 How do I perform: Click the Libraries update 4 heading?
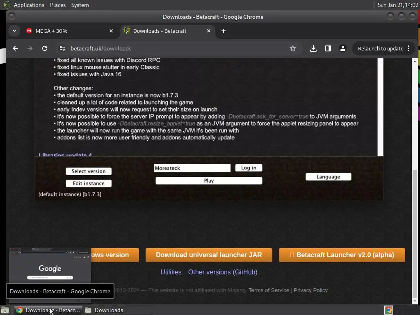click(x=65, y=155)
